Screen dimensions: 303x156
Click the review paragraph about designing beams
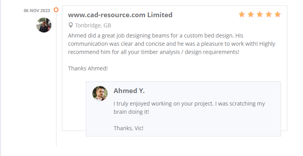pyautogui.click(x=172, y=44)
